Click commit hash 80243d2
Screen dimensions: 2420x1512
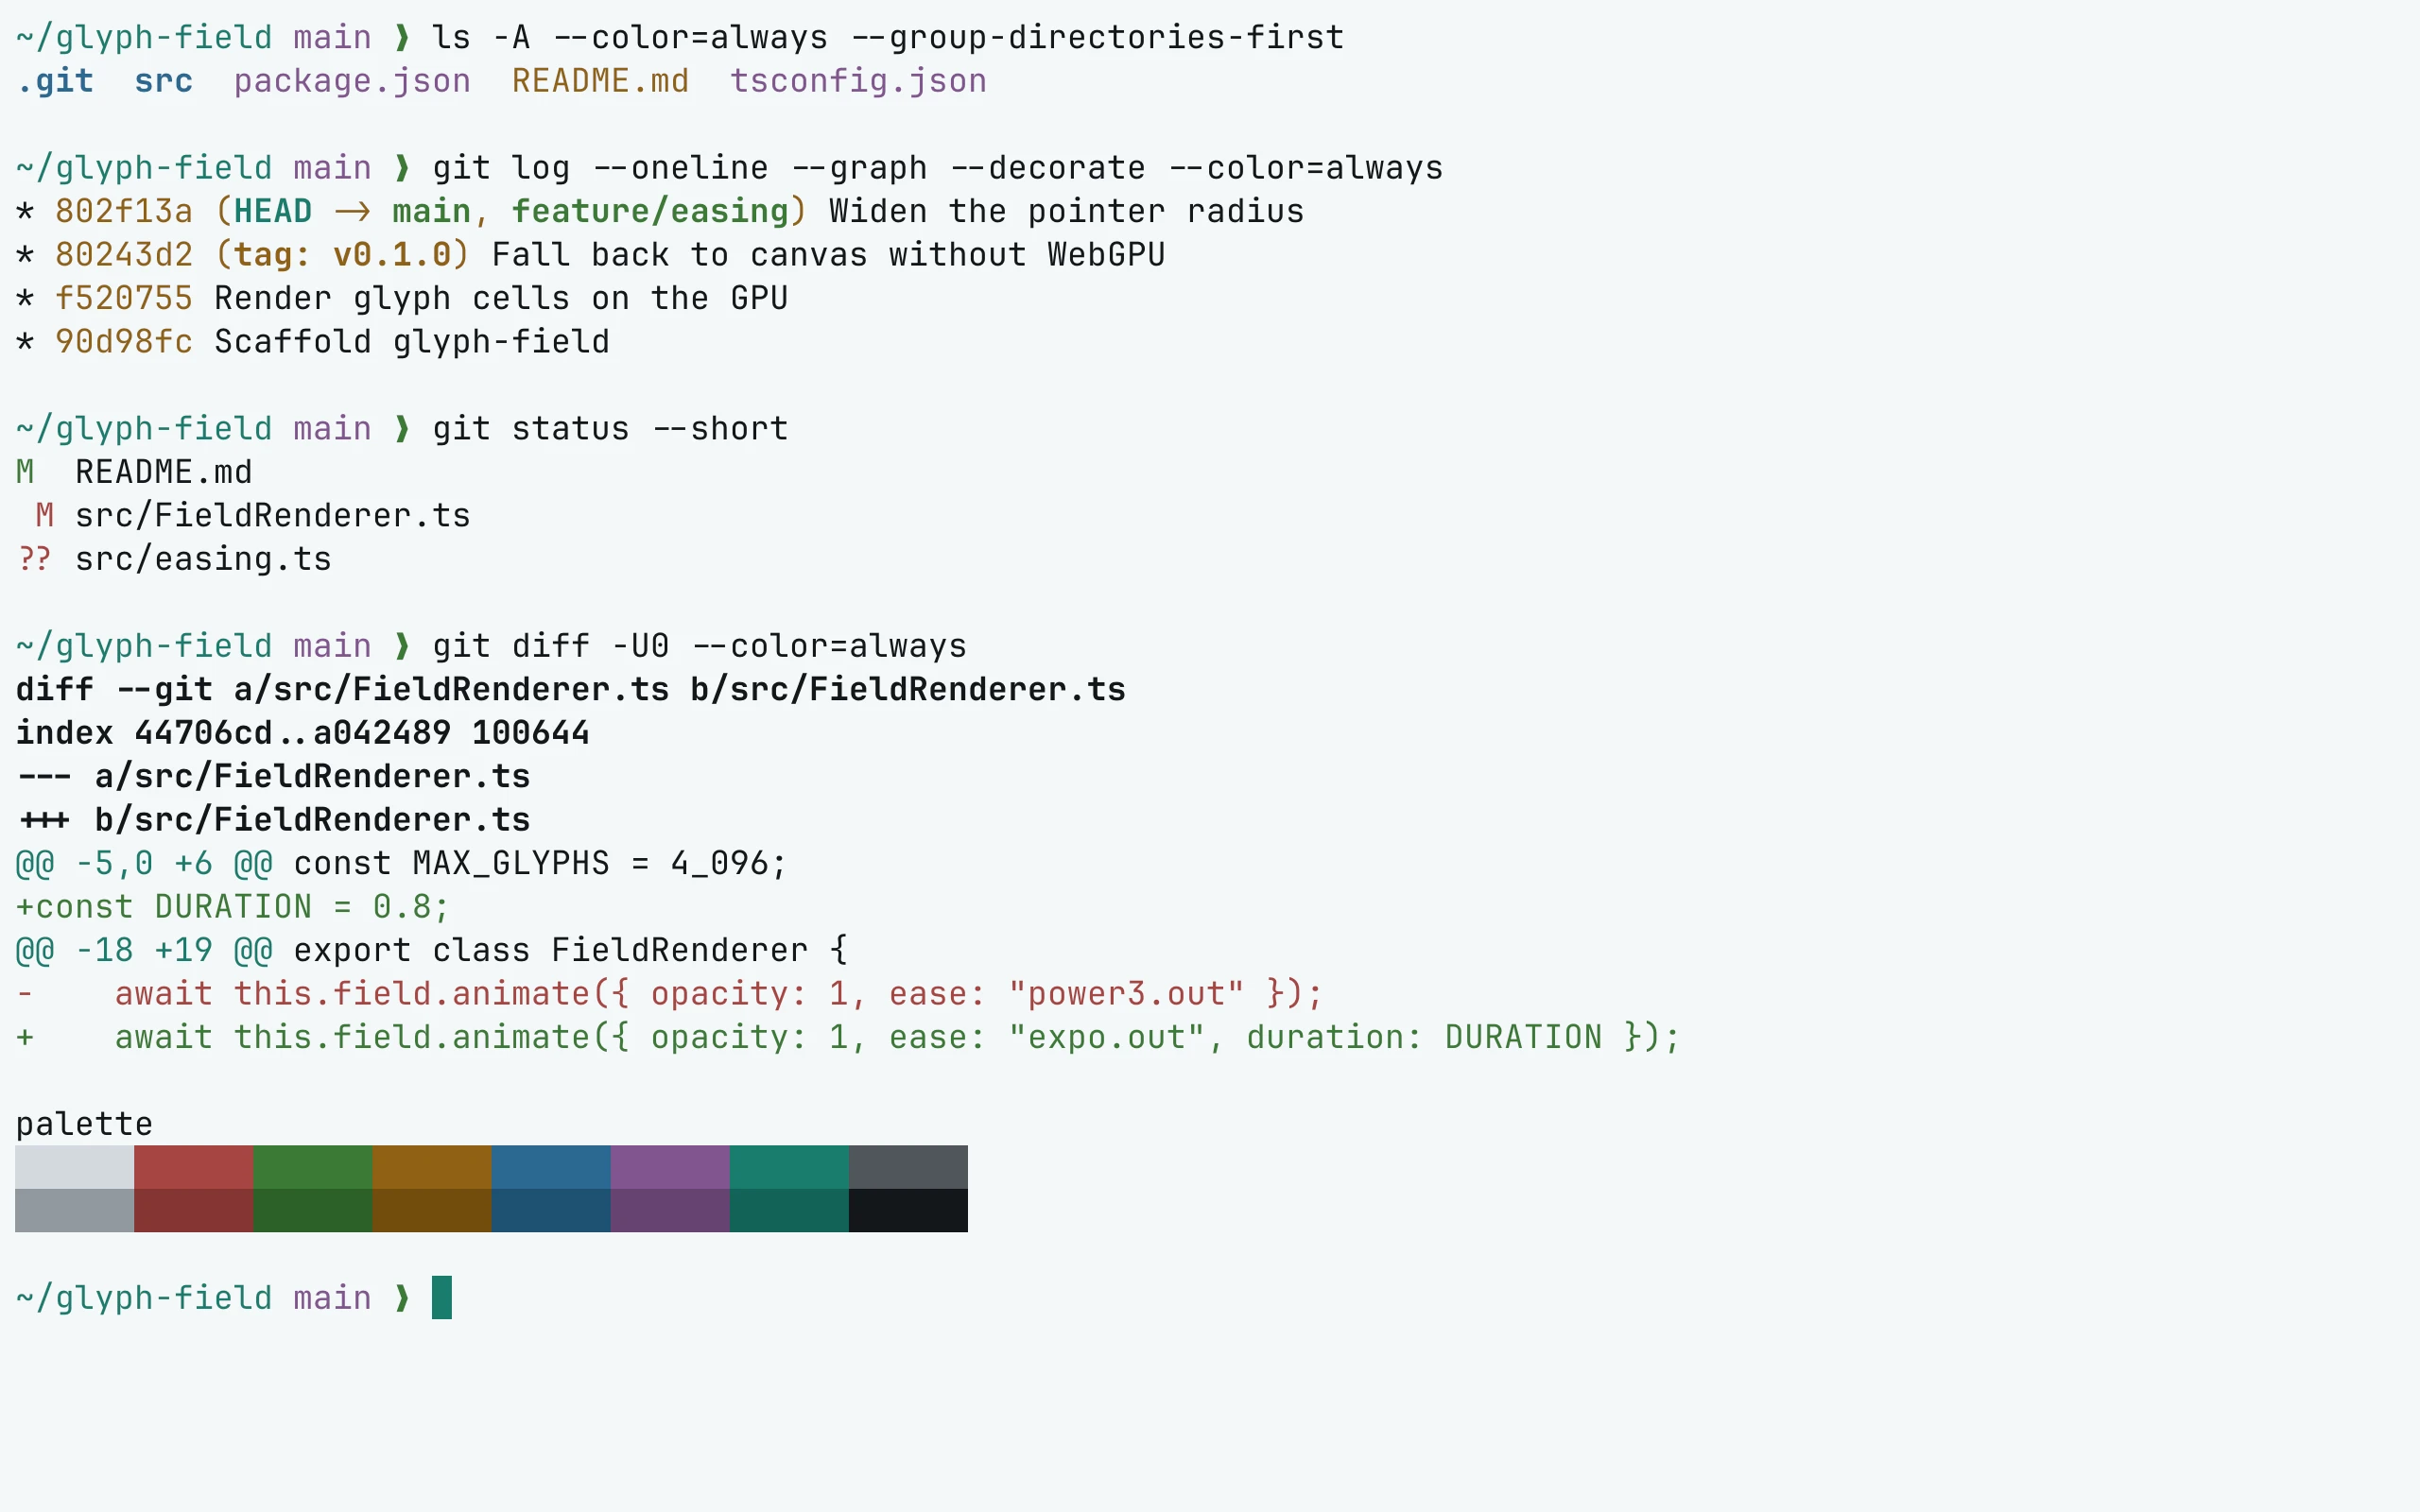pyautogui.click(x=124, y=255)
